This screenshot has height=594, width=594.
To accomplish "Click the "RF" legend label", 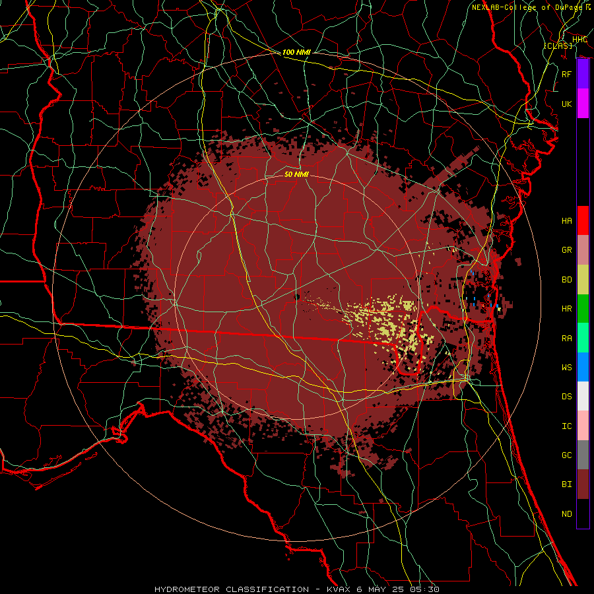I will [x=567, y=74].
